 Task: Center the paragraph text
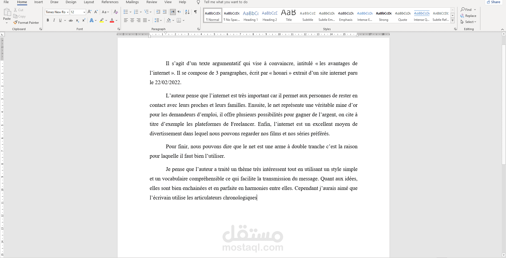(x=132, y=20)
